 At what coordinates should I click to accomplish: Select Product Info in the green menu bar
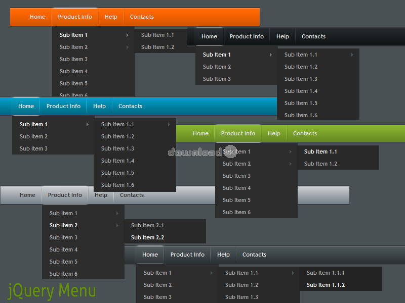pyautogui.click(x=238, y=133)
